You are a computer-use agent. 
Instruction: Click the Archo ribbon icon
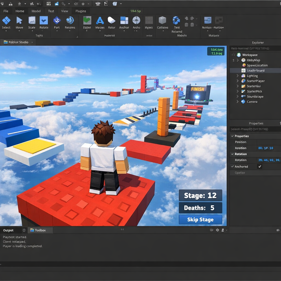click(136, 20)
